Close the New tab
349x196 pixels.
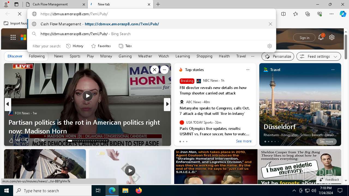tap(149, 4)
